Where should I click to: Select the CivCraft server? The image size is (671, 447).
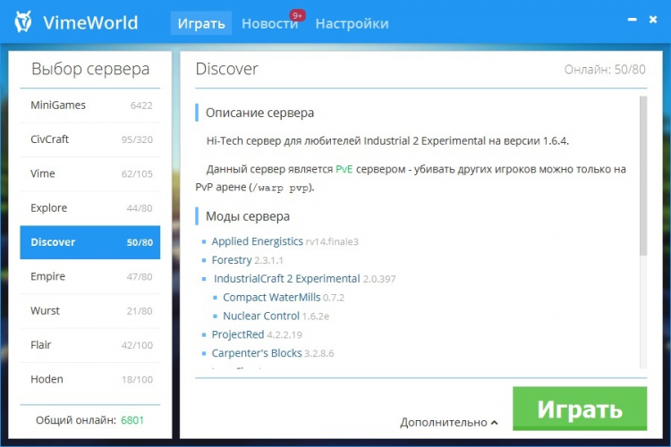[x=89, y=139]
